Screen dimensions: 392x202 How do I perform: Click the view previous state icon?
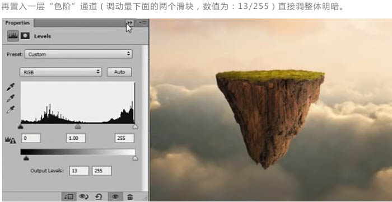click(83, 196)
